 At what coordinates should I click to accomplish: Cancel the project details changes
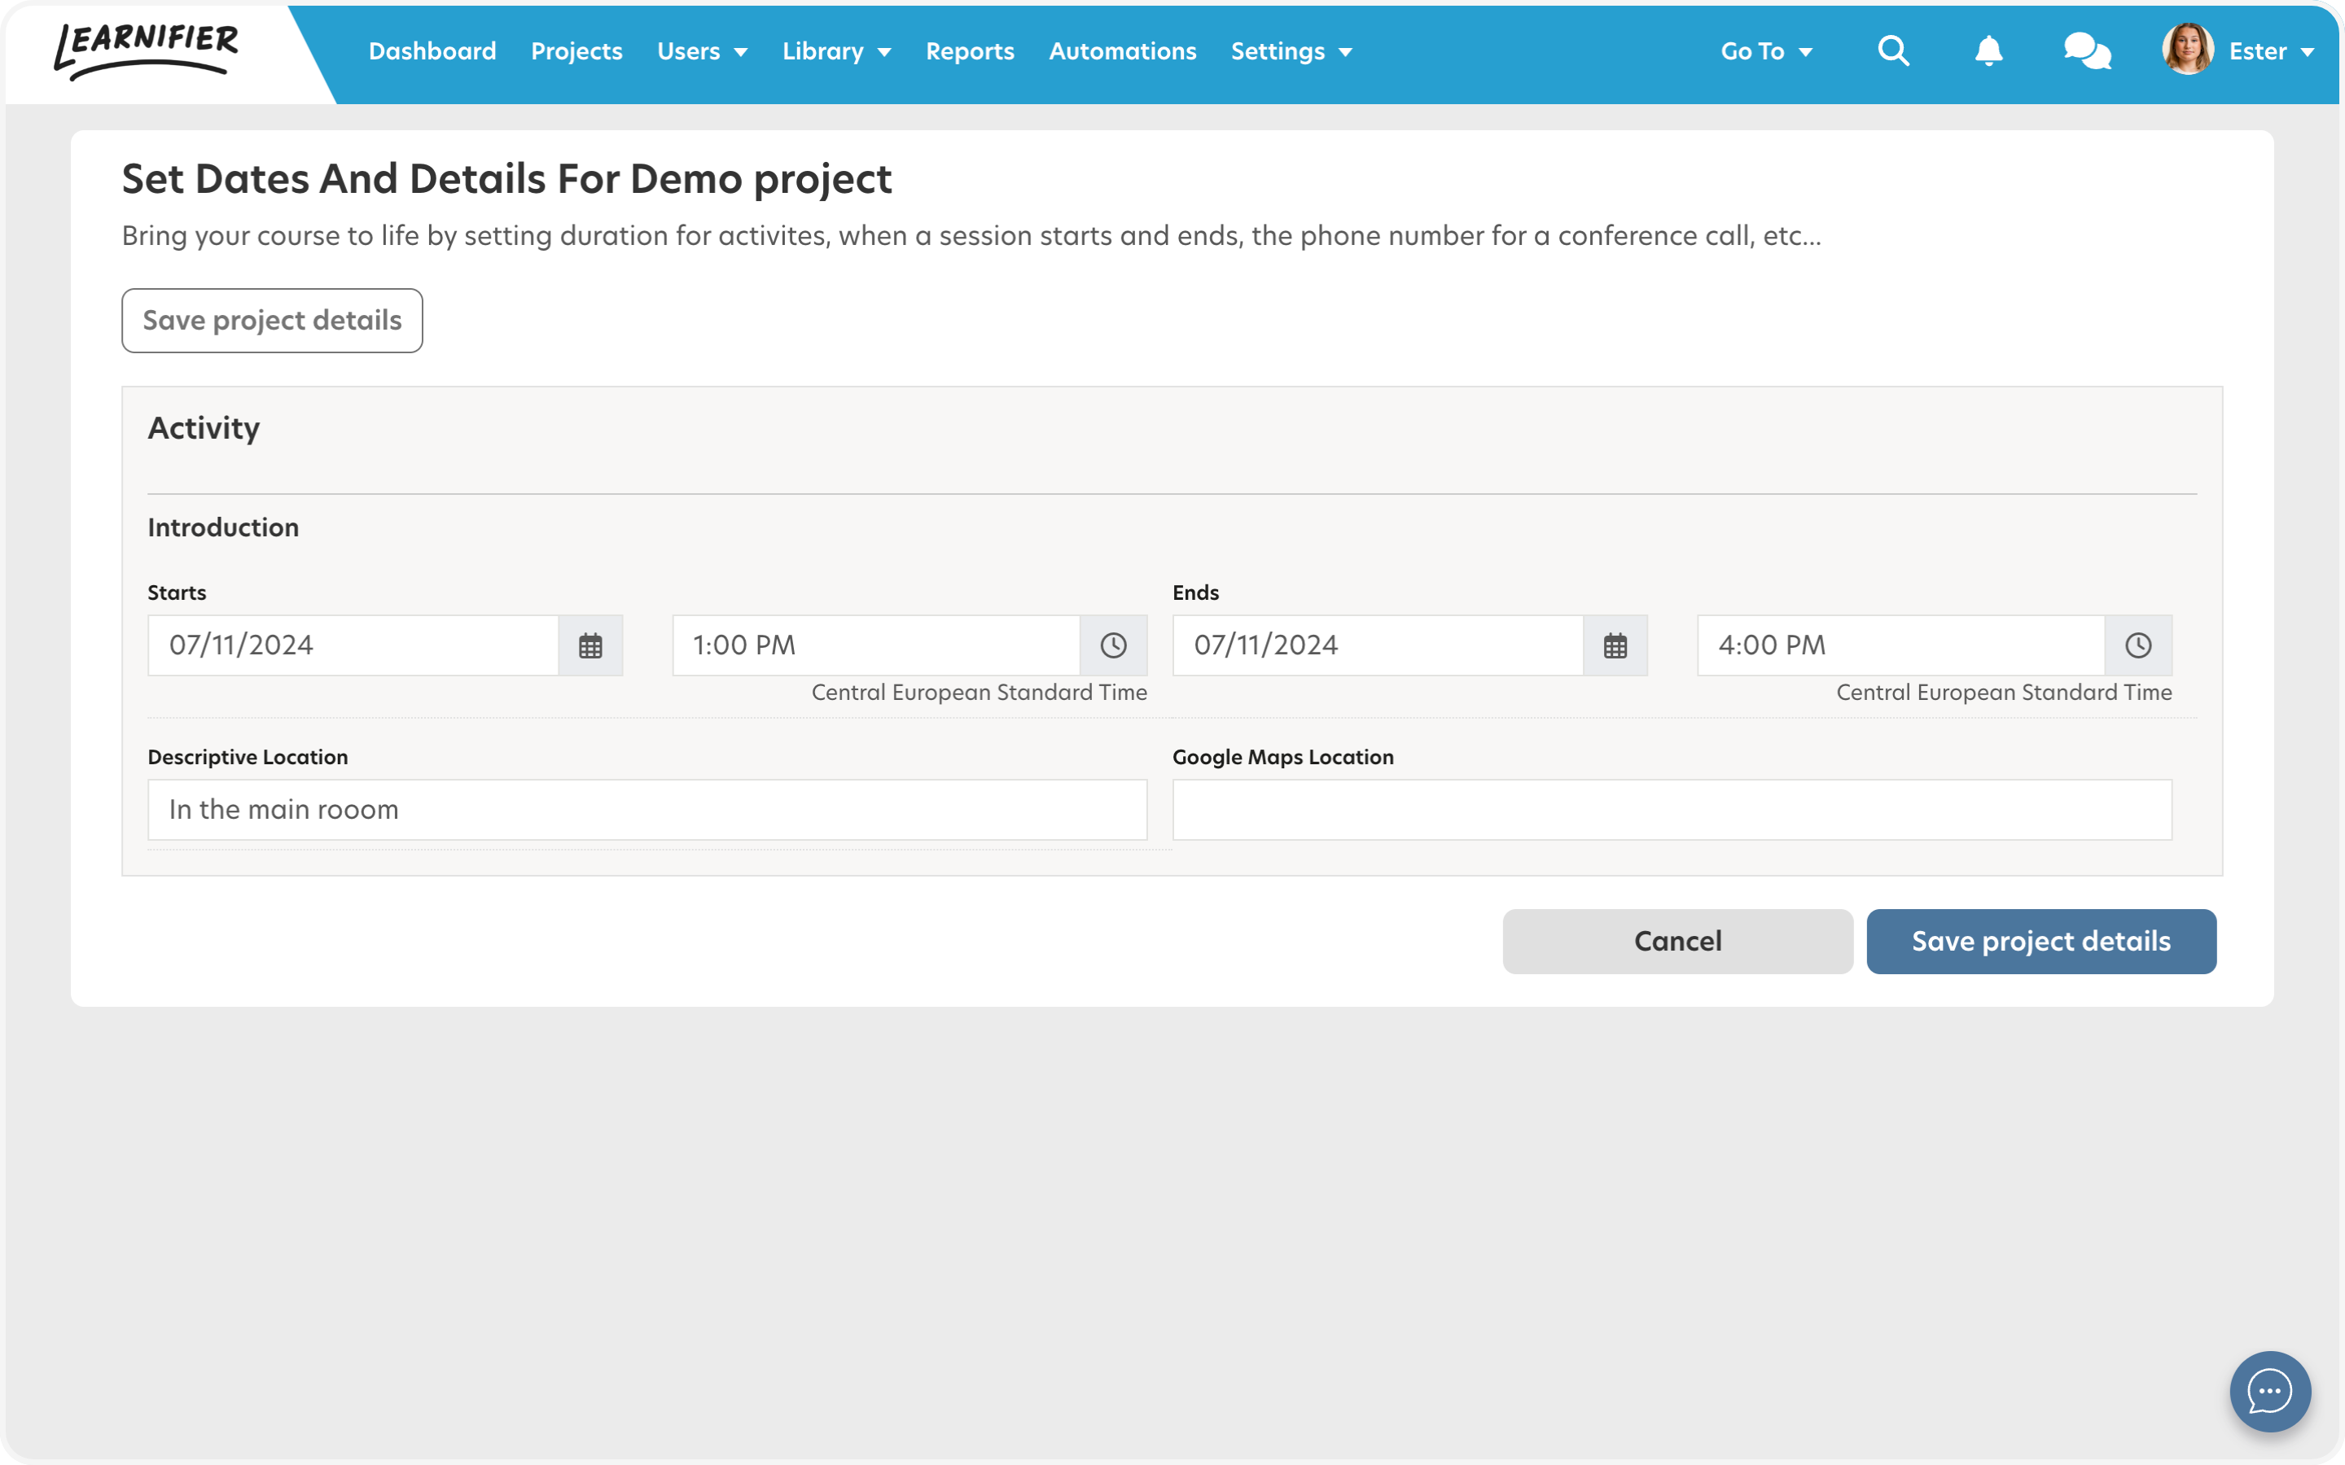(1677, 941)
